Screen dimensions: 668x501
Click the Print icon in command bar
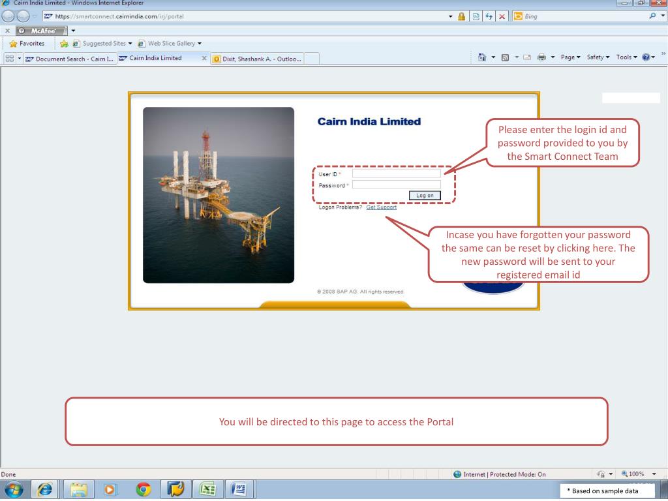point(541,57)
